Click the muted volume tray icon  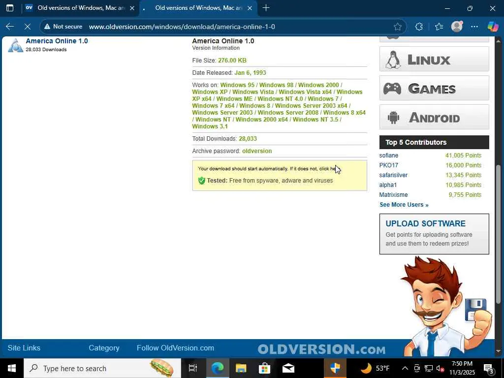440,368
